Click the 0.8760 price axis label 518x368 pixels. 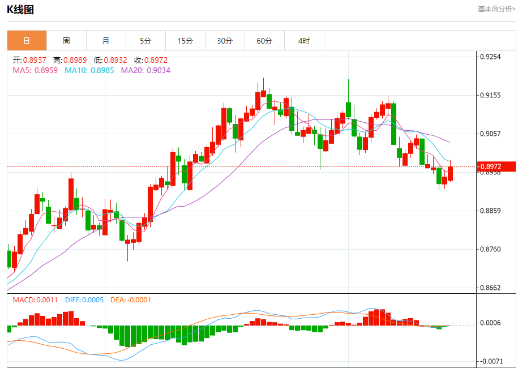491,250
